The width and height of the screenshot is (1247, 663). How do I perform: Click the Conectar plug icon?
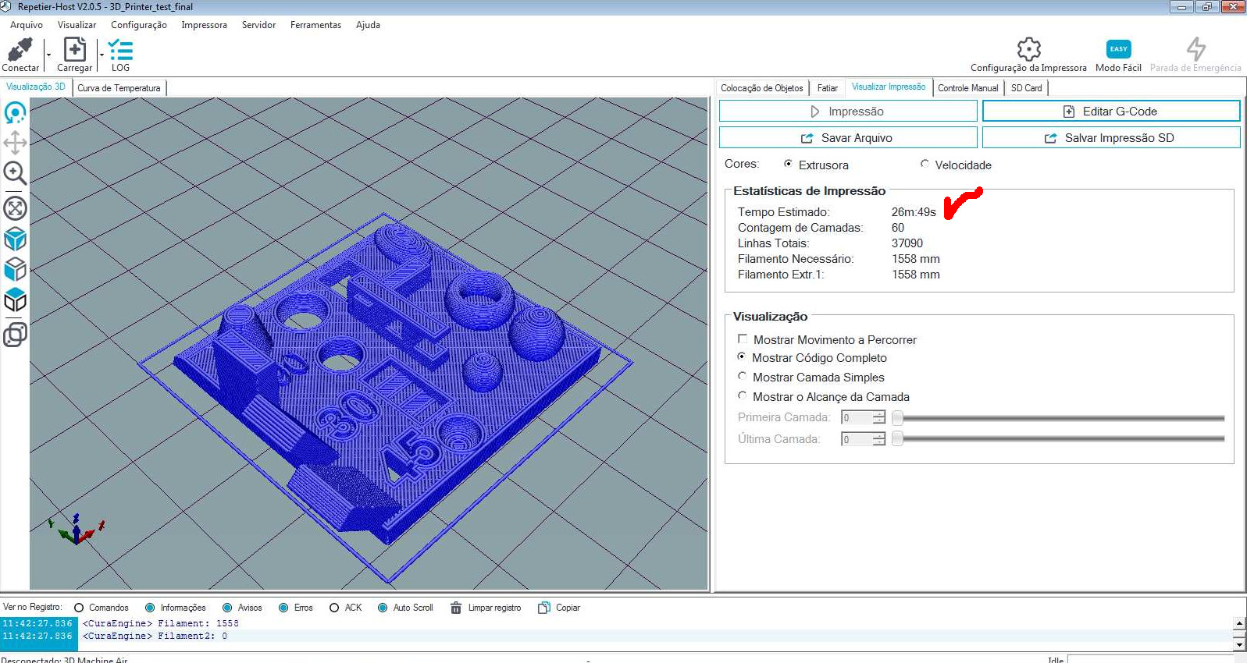[20, 50]
